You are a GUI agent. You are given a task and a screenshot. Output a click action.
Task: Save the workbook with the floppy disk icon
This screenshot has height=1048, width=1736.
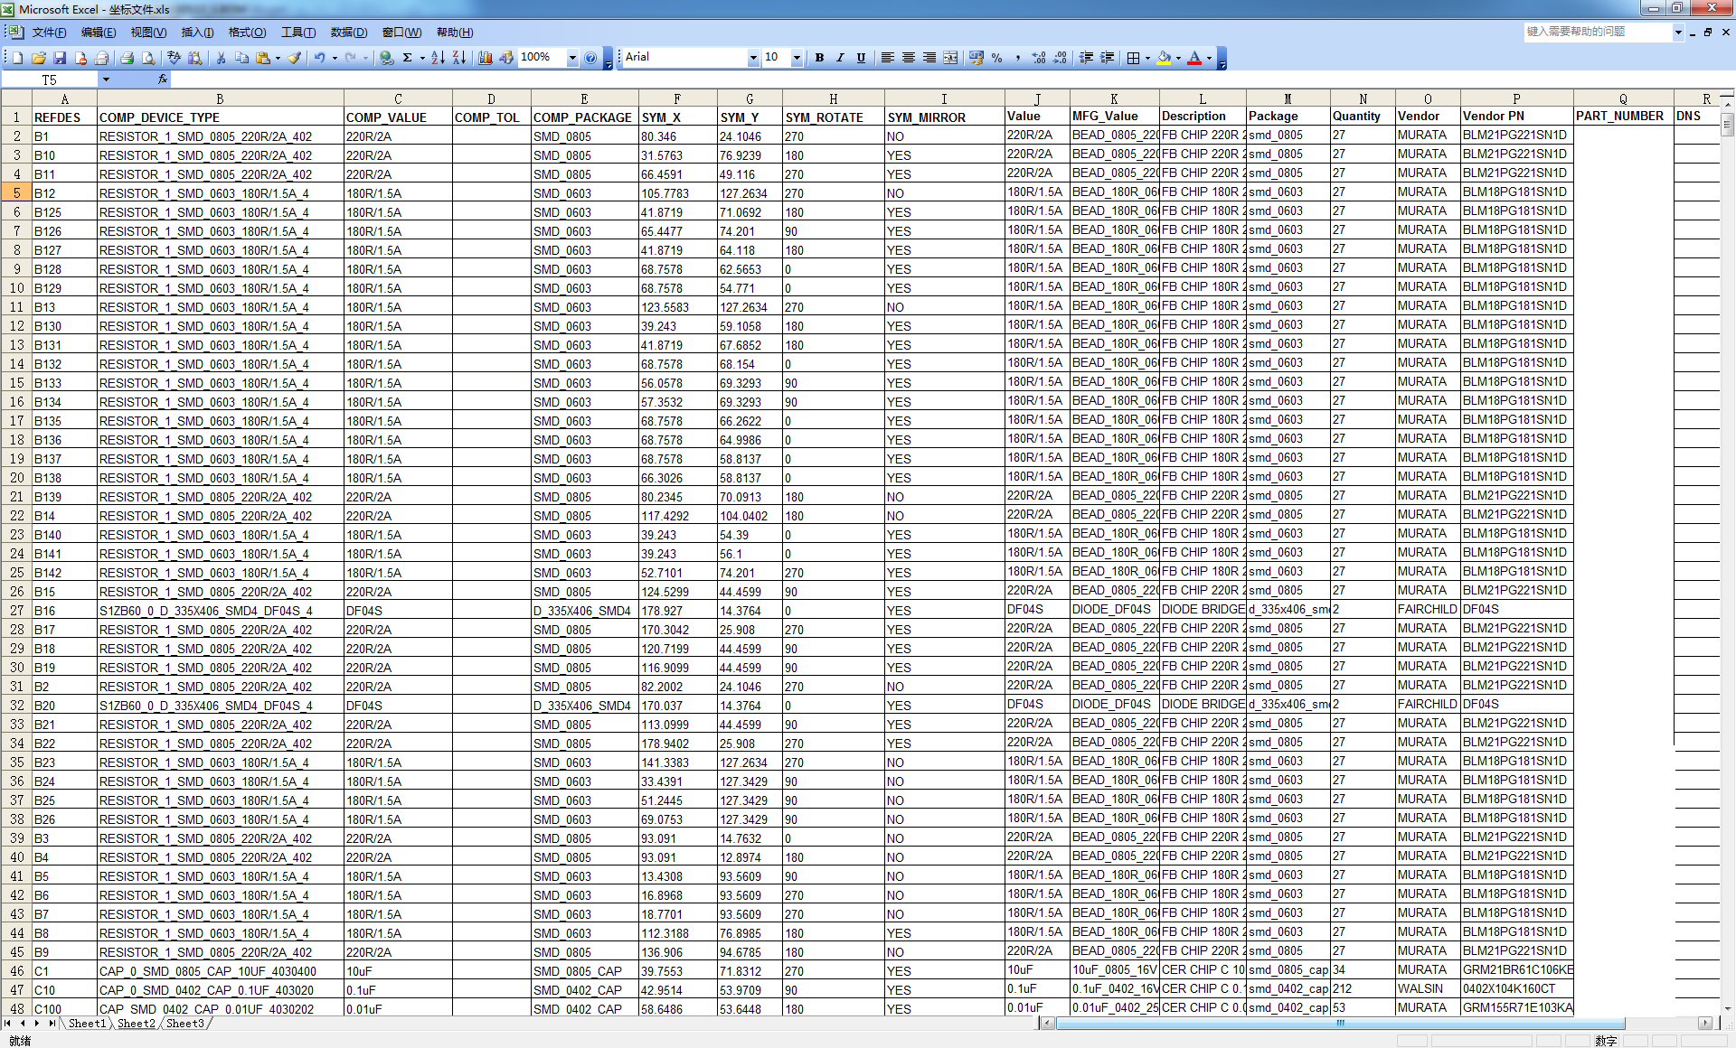pos(60,58)
